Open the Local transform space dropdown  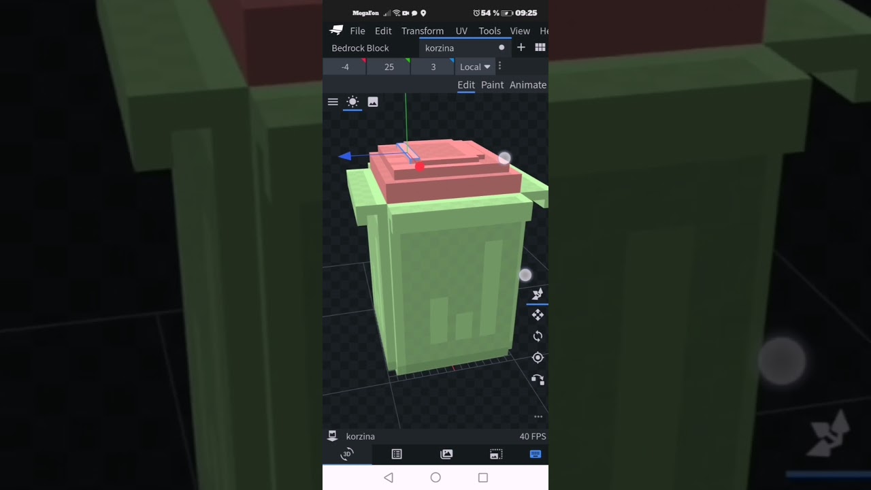[x=474, y=67]
